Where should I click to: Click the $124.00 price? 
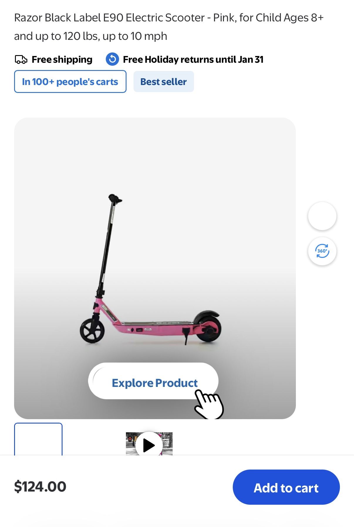[40, 487]
